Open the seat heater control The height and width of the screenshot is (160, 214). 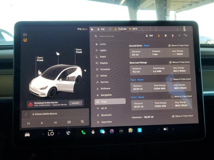[x=69, y=133]
